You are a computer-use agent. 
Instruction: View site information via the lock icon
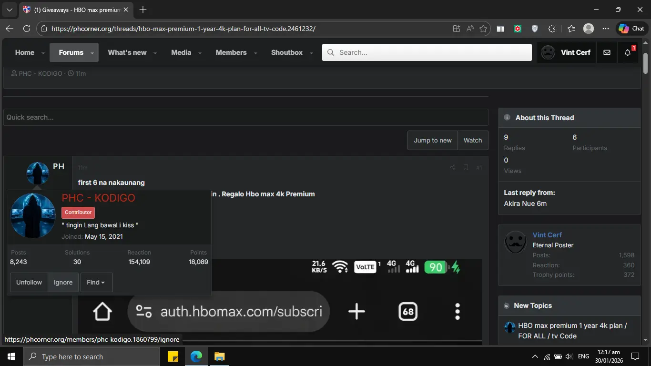pyautogui.click(x=44, y=29)
